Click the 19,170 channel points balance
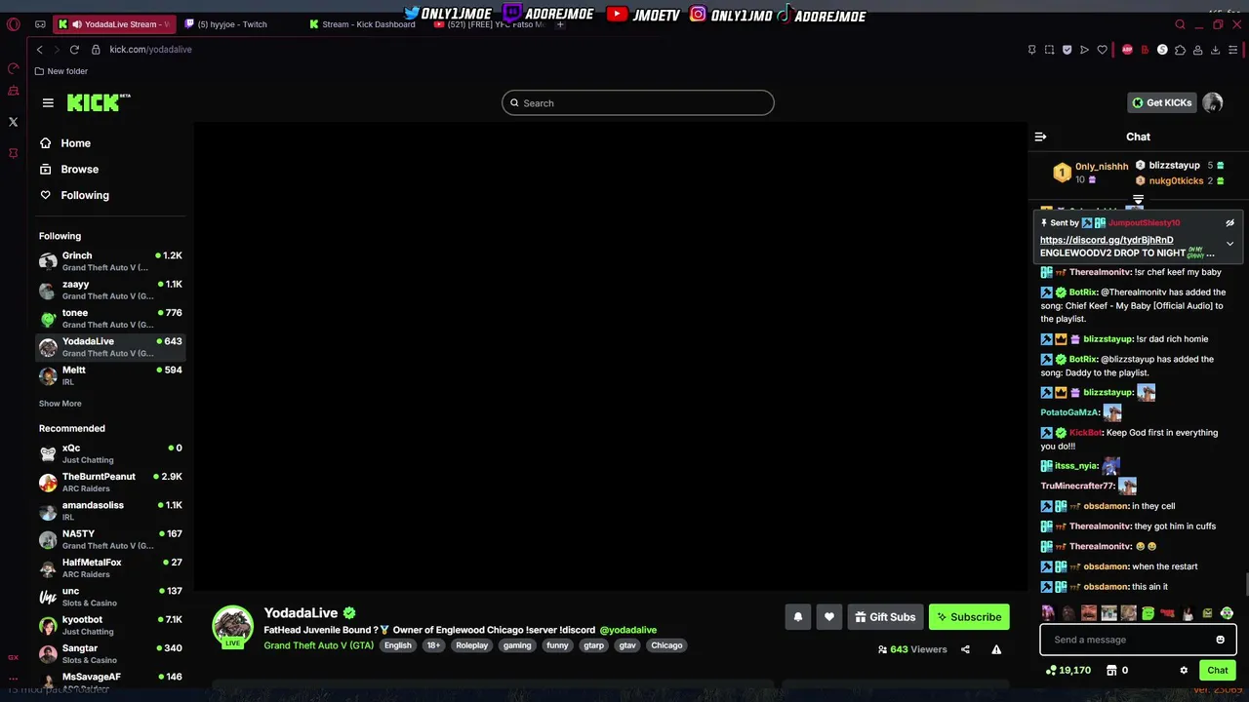 (1068, 670)
